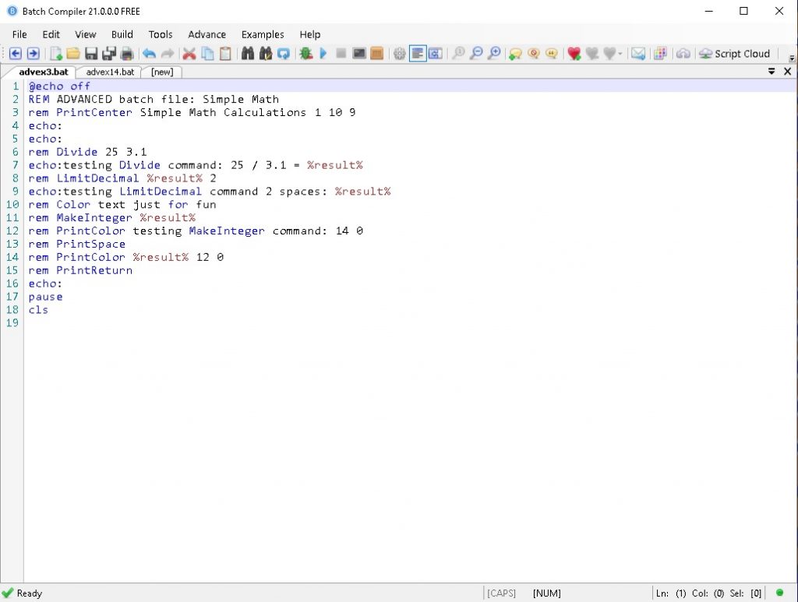Paste from the clipboard icon
This screenshot has height=602, width=798.
click(x=225, y=54)
